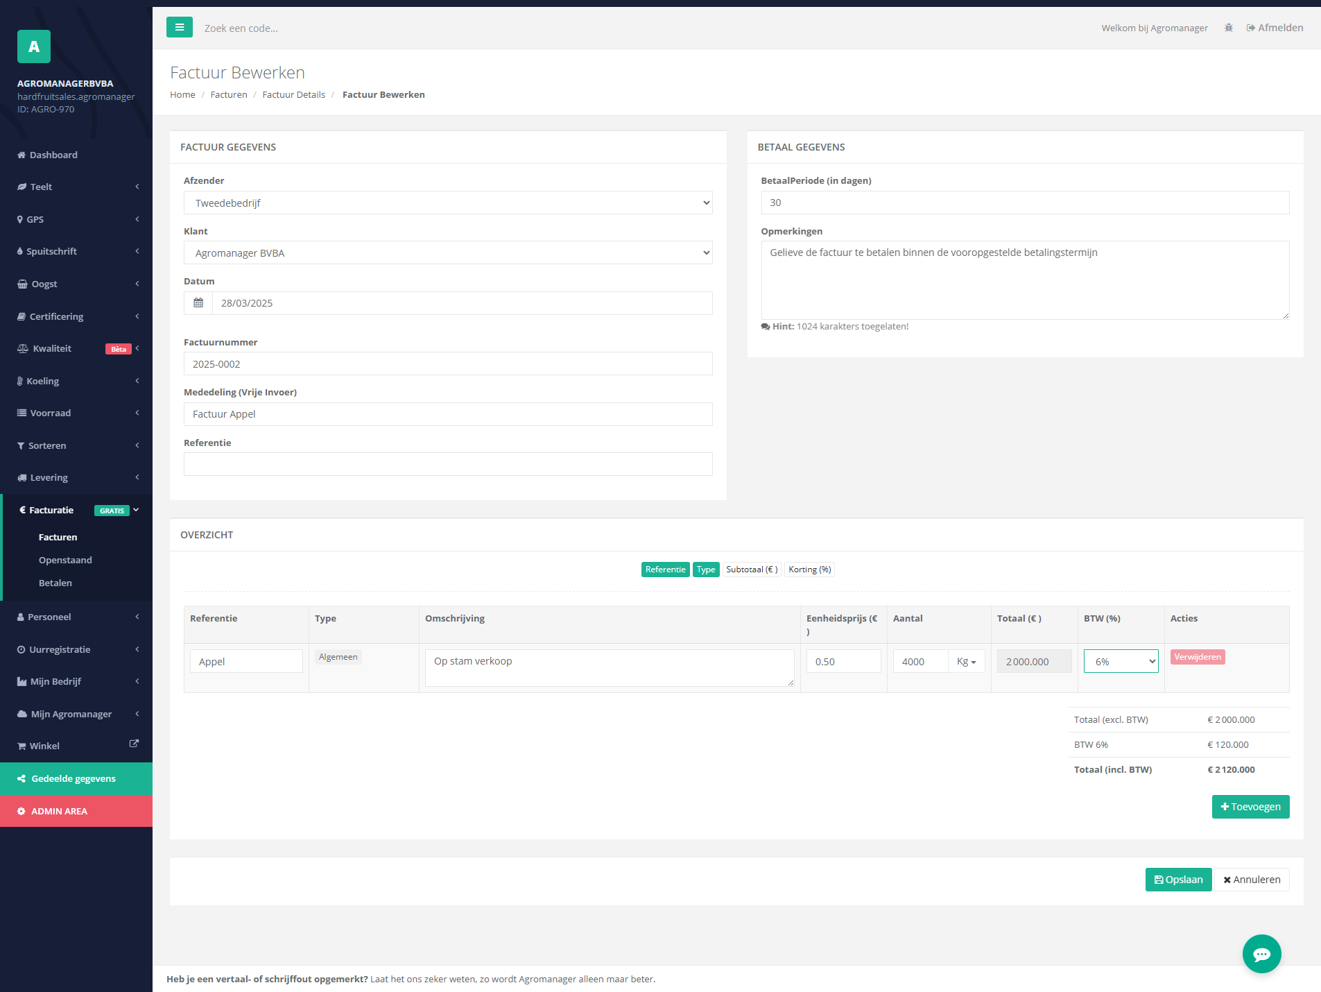Click the Uurregistratie clock icon
This screenshot has width=1321, height=992.
[x=21, y=649]
